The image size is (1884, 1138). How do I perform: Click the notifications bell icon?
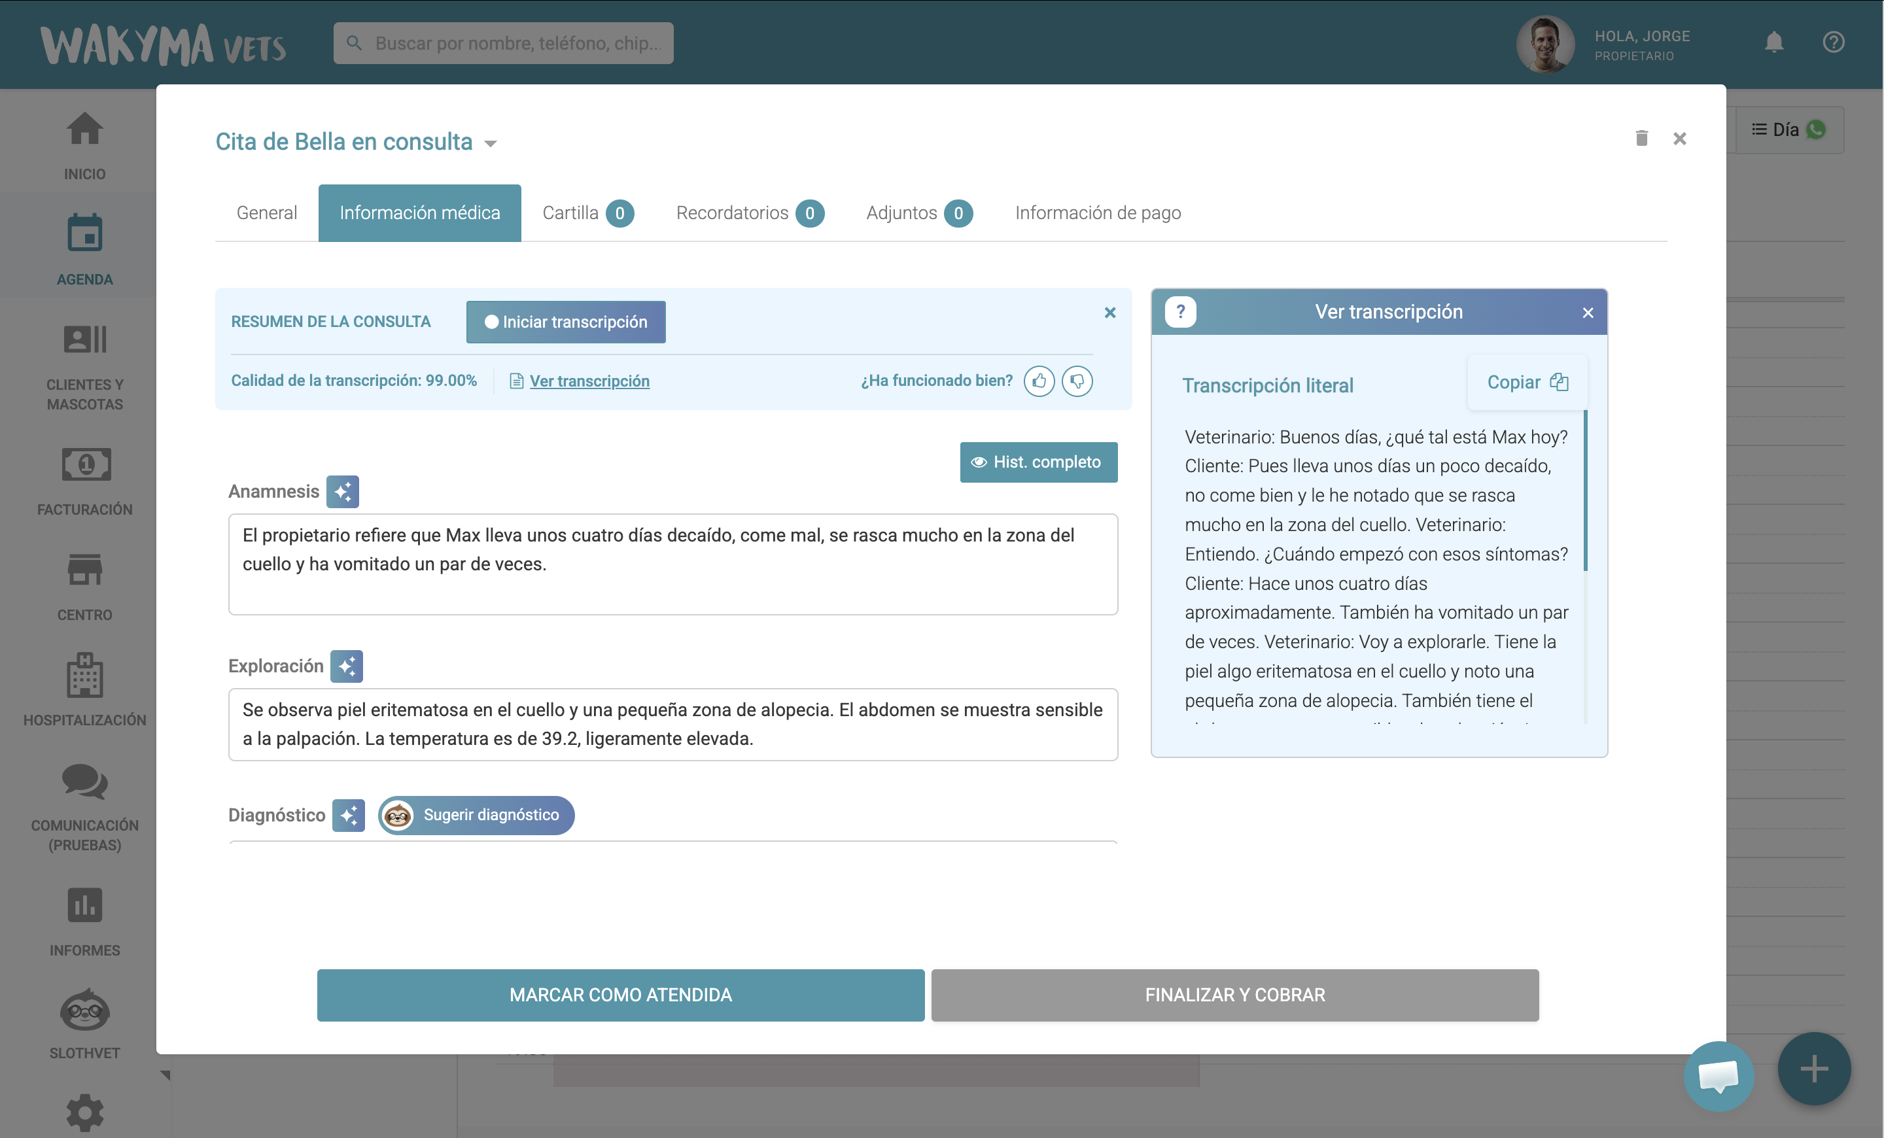(1774, 42)
